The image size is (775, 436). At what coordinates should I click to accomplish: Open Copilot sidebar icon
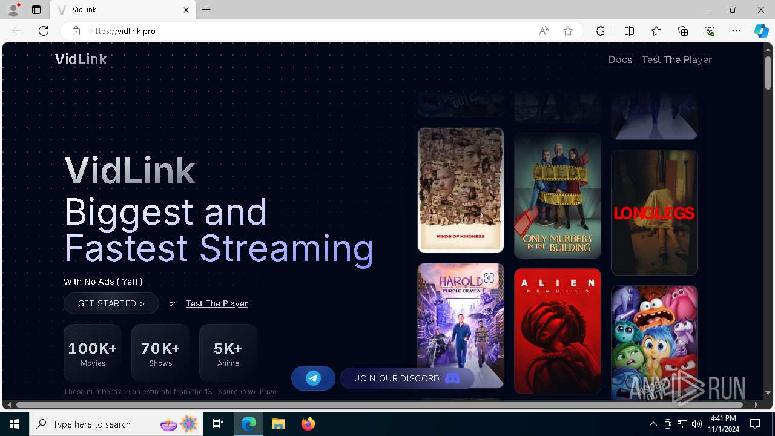pyautogui.click(x=762, y=31)
